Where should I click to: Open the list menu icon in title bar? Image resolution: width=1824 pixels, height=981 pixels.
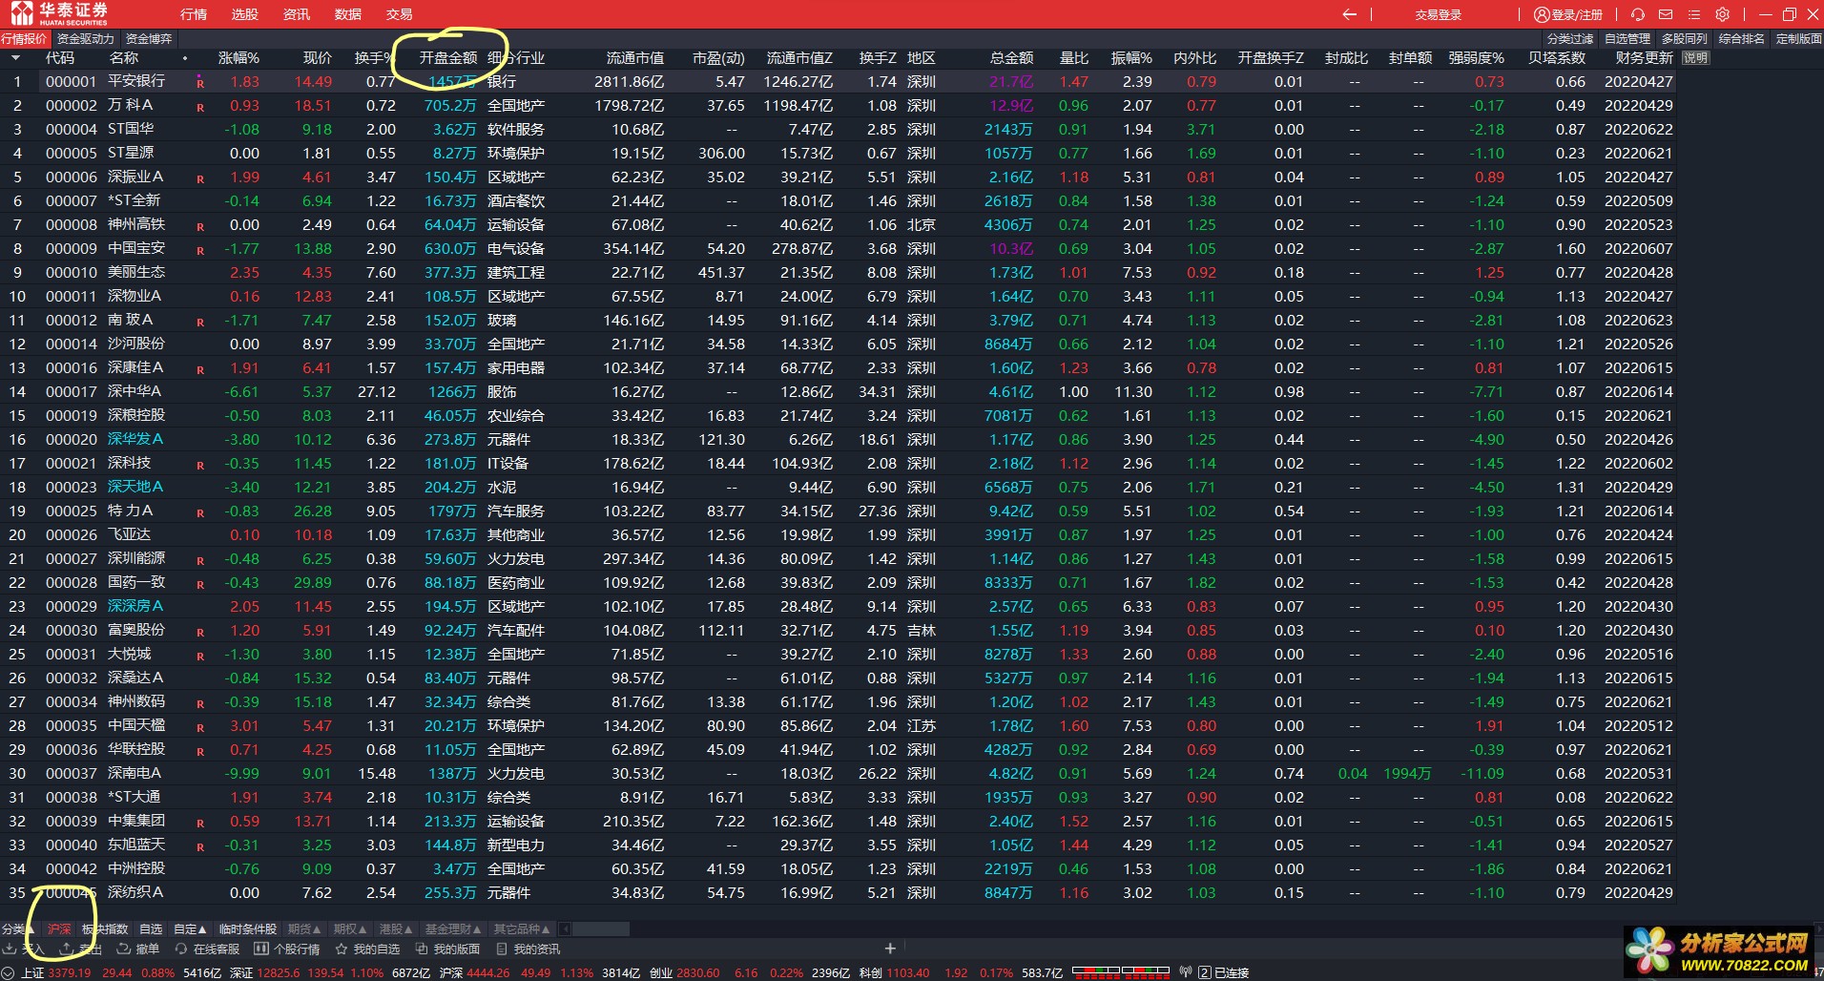tap(1694, 14)
